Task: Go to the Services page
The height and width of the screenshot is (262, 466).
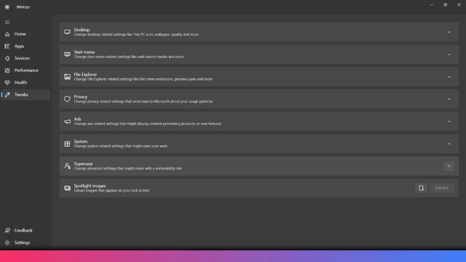Action: point(26,58)
